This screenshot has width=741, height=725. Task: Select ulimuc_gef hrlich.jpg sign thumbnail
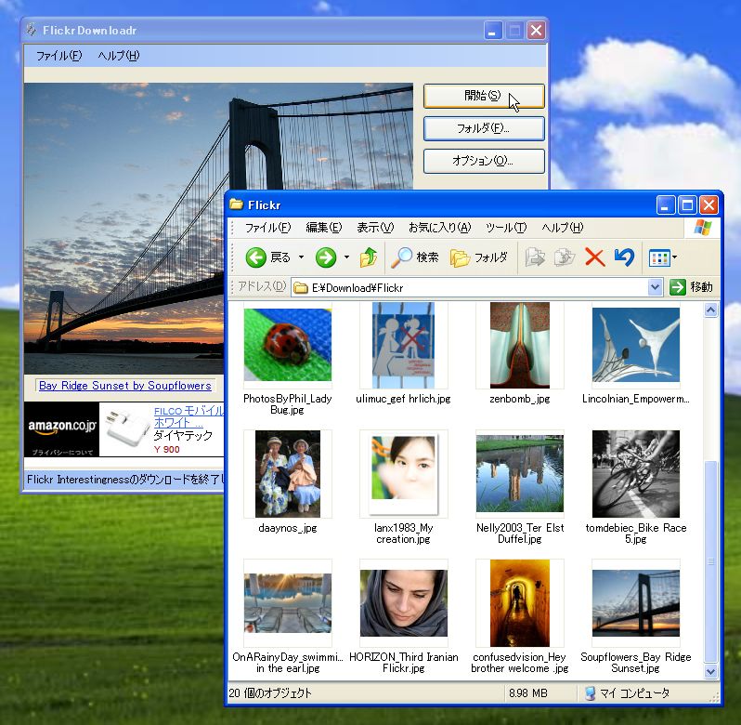(403, 345)
